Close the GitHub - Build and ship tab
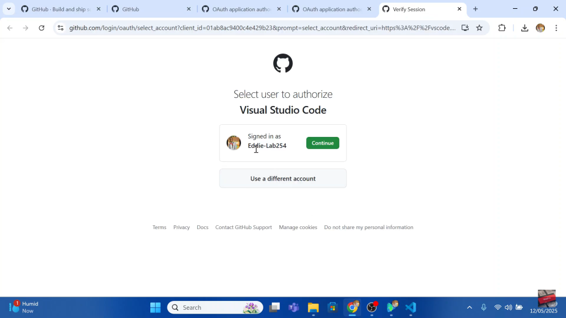Viewport: 566px width, 318px height. [98, 9]
